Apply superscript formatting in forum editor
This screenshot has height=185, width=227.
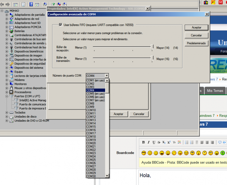coord(169,142)
